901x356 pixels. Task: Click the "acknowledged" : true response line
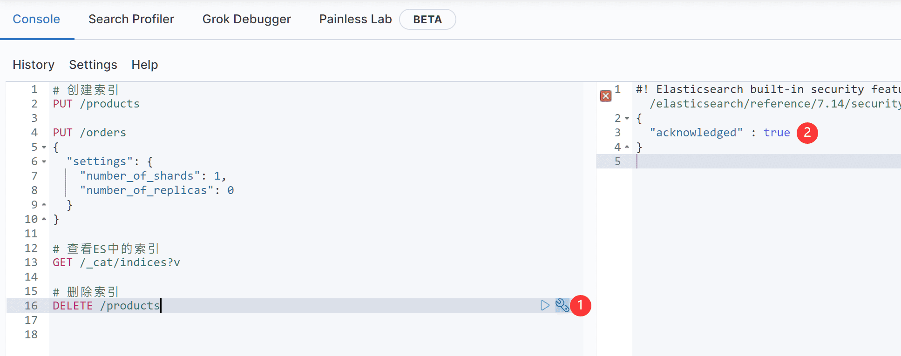[719, 133]
